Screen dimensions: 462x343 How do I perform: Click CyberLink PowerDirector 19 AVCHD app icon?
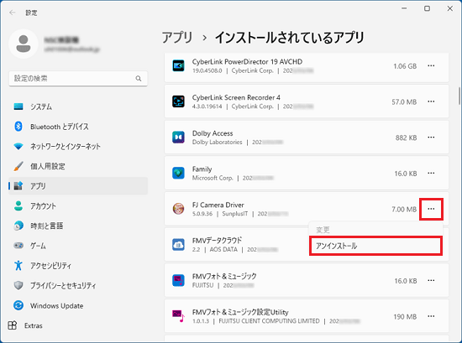click(x=178, y=66)
